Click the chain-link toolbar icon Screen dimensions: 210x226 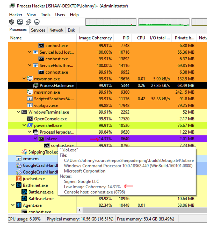(28, 22)
